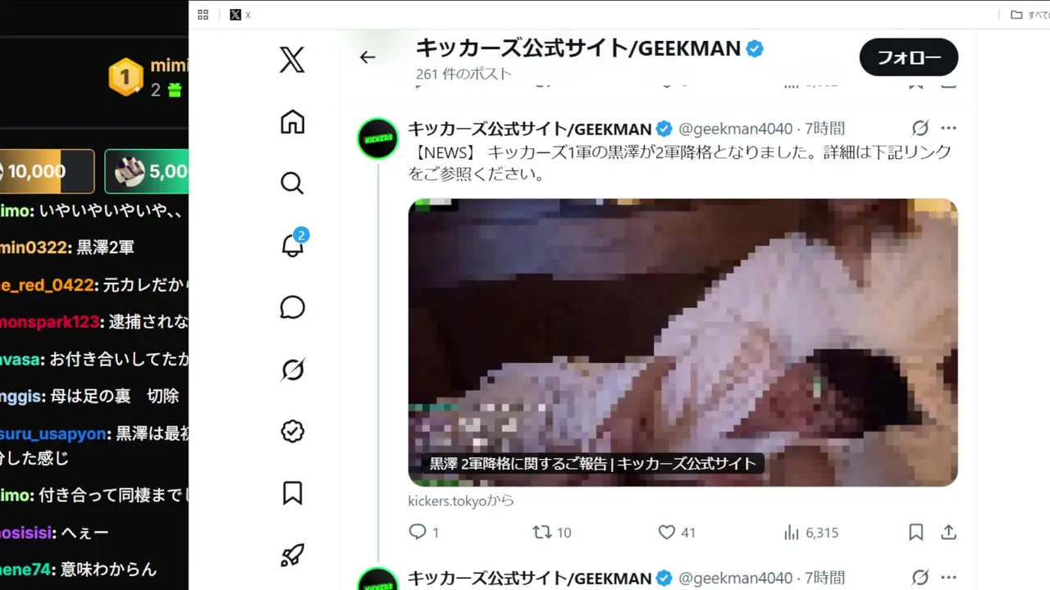1050x590 pixels.
Task: Bookmark the 黒澤 2軍降格 news post
Action: click(916, 533)
